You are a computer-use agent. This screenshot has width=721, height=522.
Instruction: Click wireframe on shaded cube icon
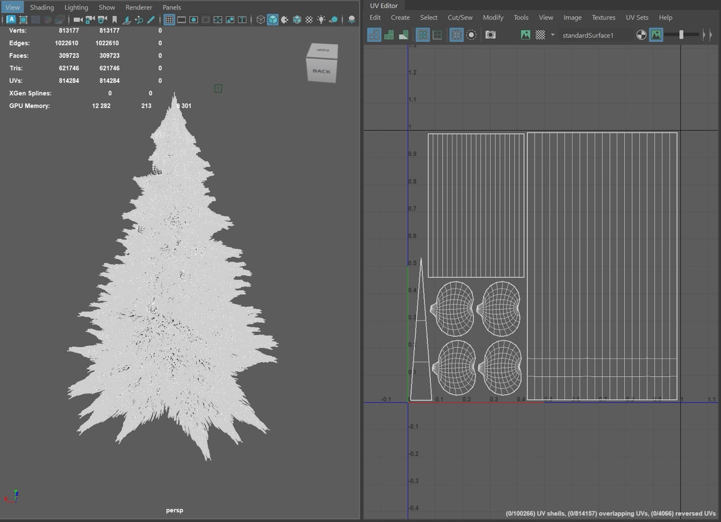[297, 20]
